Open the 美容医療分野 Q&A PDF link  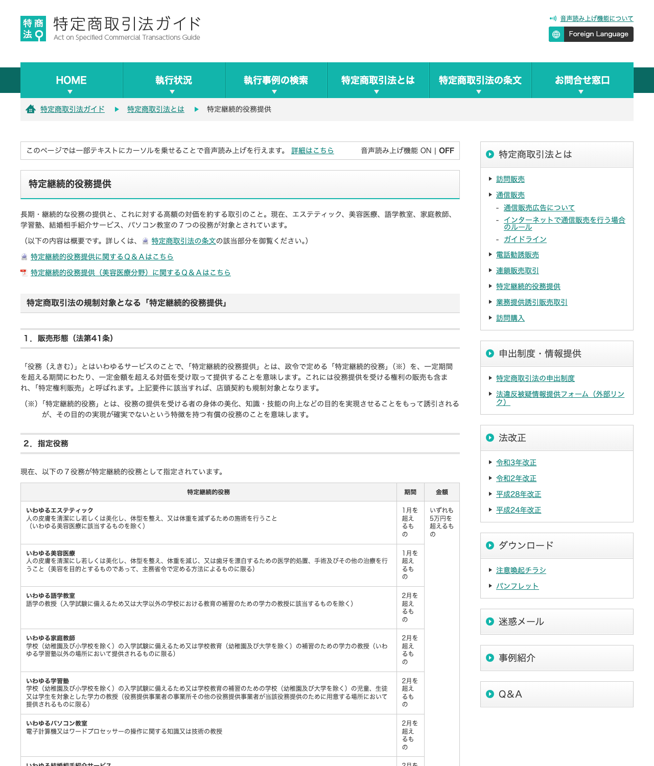click(x=130, y=273)
